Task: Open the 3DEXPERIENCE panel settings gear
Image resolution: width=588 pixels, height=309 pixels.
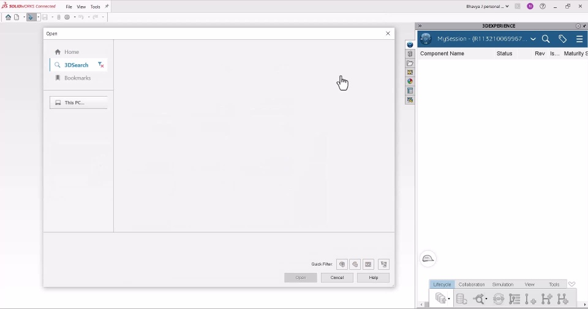Action: tap(578, 26)
